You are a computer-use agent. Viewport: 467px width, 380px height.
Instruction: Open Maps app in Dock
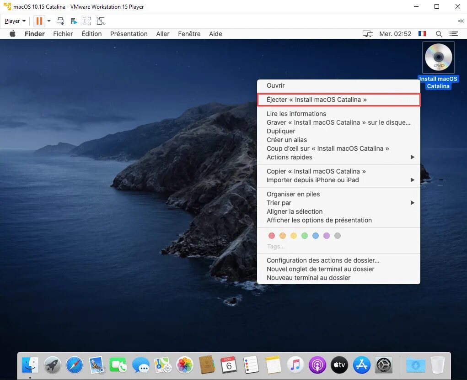tap(163, 364)
